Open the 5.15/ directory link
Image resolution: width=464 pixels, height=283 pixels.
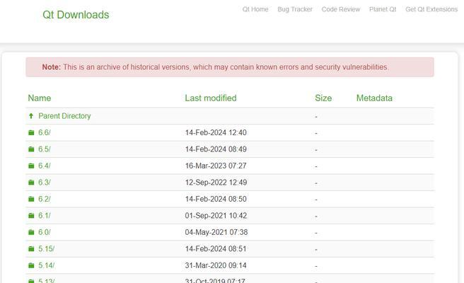tap(46, 248)
